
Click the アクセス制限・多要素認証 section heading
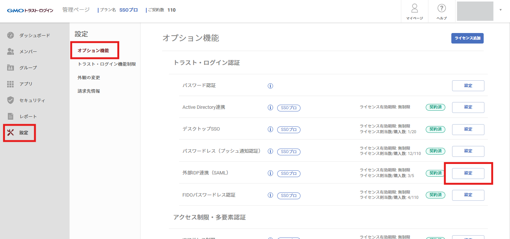click(209, 217)
